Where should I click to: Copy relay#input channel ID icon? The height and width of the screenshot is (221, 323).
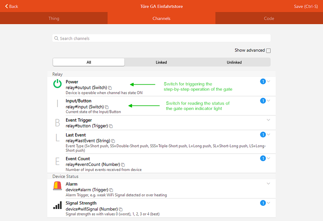pyautogui.click(x=107, y=107)
